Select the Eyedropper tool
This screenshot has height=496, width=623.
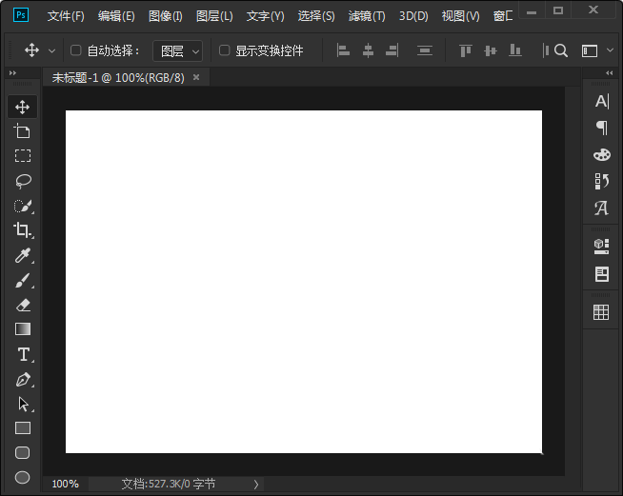point(23,255)
